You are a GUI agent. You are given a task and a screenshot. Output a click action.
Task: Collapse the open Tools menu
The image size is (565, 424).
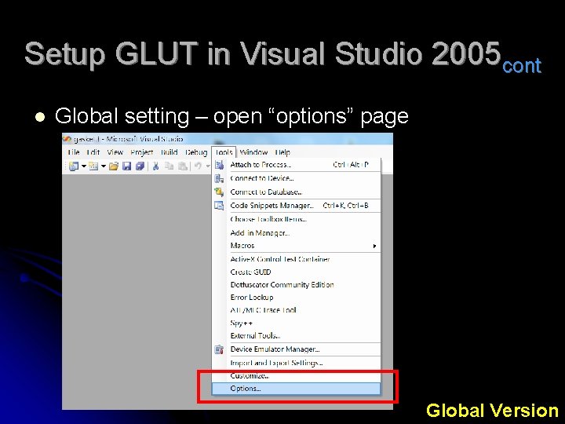click(x=224, y=152)
